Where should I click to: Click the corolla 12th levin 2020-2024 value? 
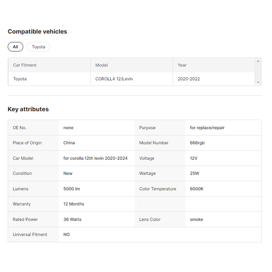click(x=96, y=158)
